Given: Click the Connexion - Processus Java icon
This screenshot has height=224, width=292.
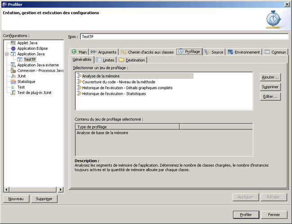Looking at the screenshot, I should click(13, 71).
